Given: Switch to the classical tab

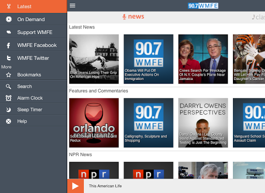Looking at the screenshot, I should pos(258,17).
